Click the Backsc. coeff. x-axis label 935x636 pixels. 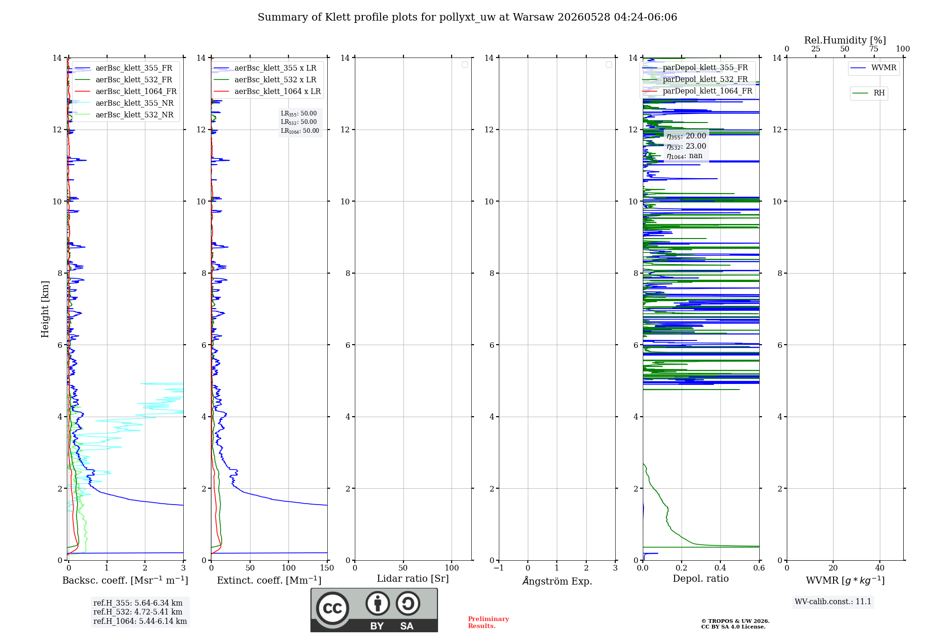pos(125,580)
